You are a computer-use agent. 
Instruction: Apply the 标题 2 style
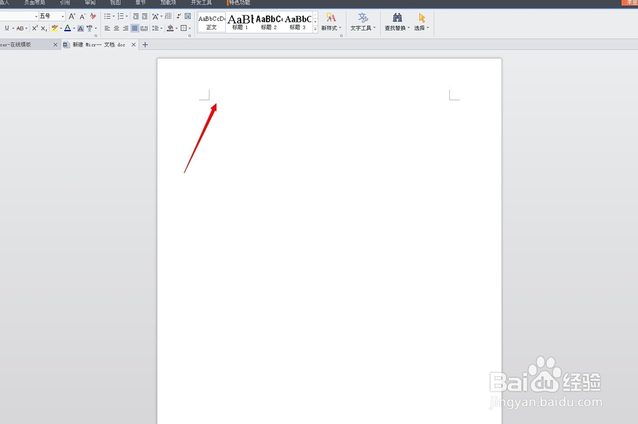point(269,22)
